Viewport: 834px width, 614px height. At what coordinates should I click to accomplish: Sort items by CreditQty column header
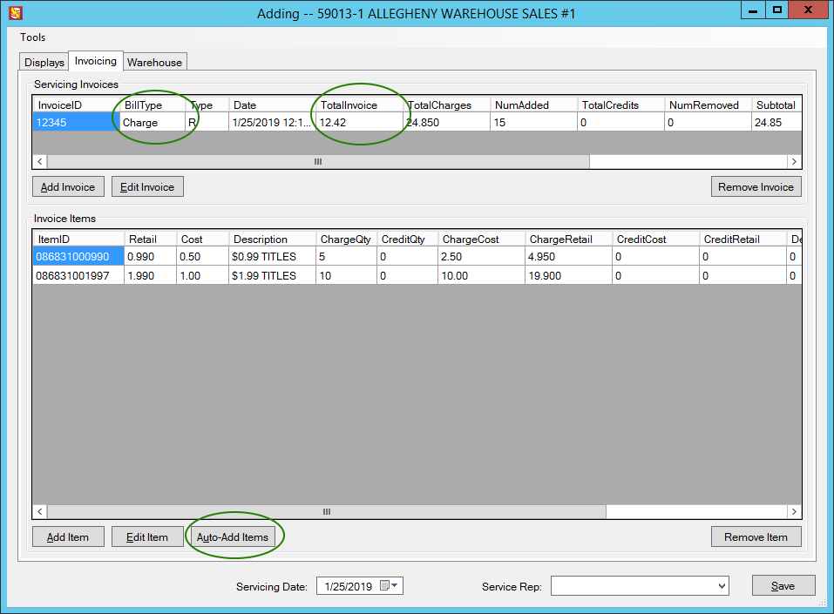408,240
